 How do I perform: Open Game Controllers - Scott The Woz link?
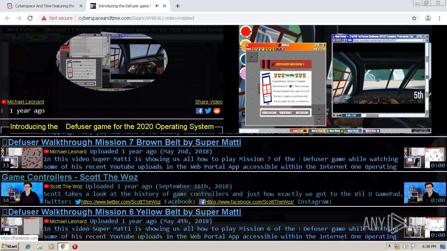[x=70, y=177]
